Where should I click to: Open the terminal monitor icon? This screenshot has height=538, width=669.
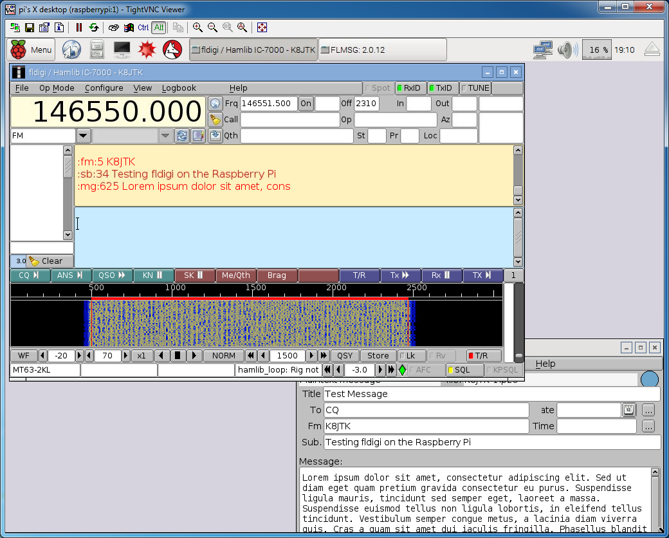pos(122,50)
